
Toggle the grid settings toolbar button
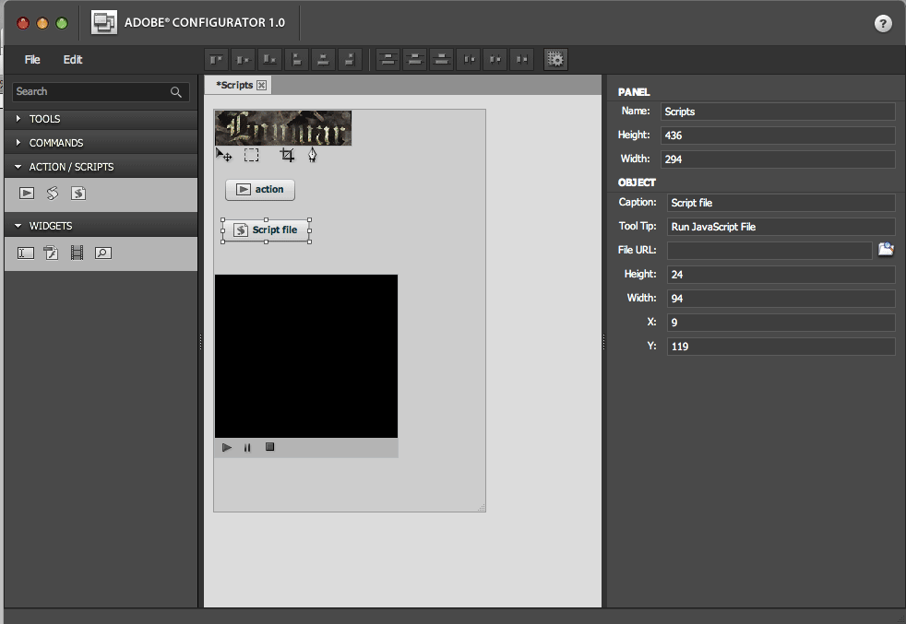pyautogui.click(x=555, y=60)
